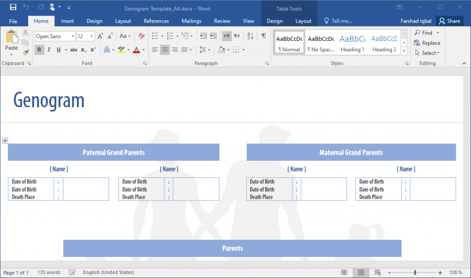The width and height of the screenshot is (471, 278).
Task: Open the Font Color dropdown
Action: 143,50
